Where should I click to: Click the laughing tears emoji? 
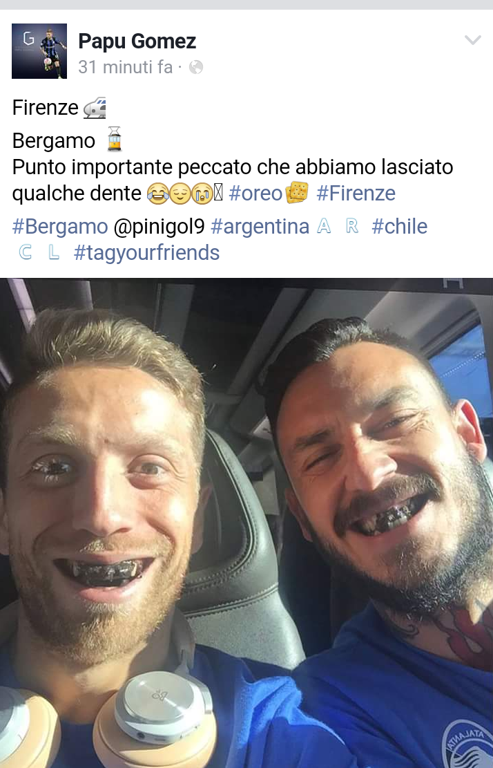(157, 194)
